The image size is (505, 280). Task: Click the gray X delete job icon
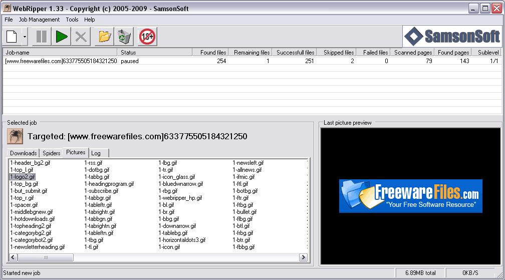coord(81,37)
